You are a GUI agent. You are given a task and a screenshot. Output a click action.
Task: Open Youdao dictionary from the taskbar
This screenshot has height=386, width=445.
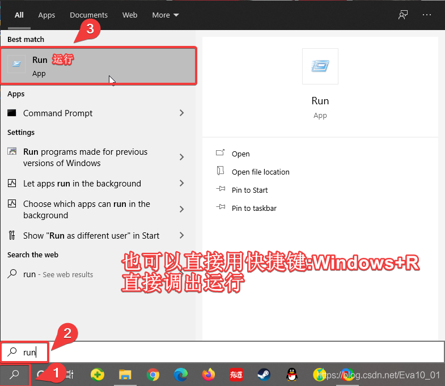(236, 375)
